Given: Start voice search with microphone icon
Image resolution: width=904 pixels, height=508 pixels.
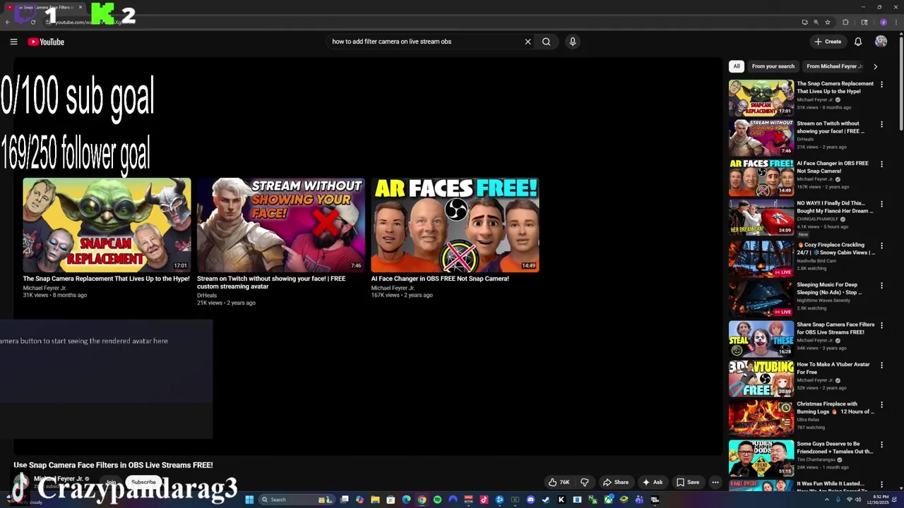Looking at the screenshot, I should [573, 42].
